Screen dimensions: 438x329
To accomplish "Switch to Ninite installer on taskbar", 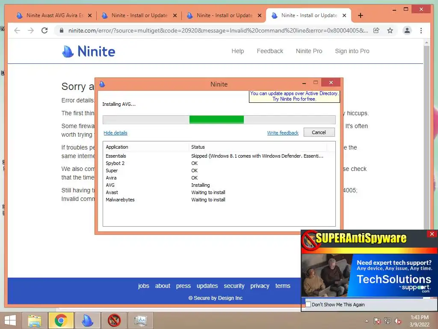I will tap(87, 320).
